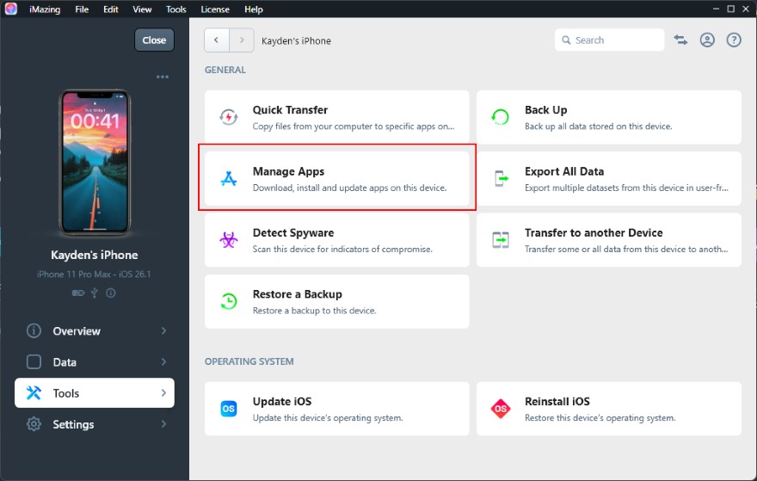
Task: Click the Quick Transfer lightning icon
Action: (x=229, y=118)
